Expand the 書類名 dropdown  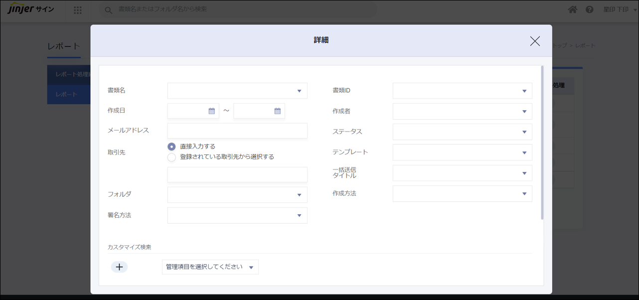237,91
